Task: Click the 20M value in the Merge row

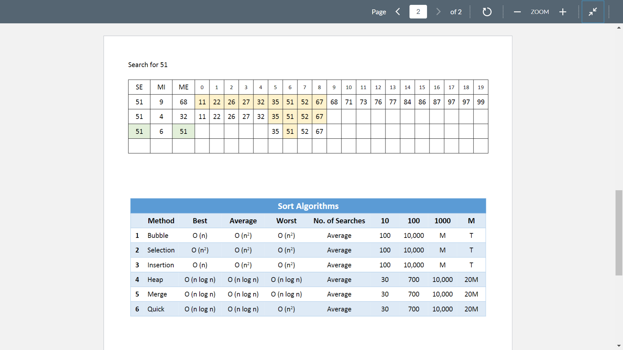Action: click(x=471, y=294)
